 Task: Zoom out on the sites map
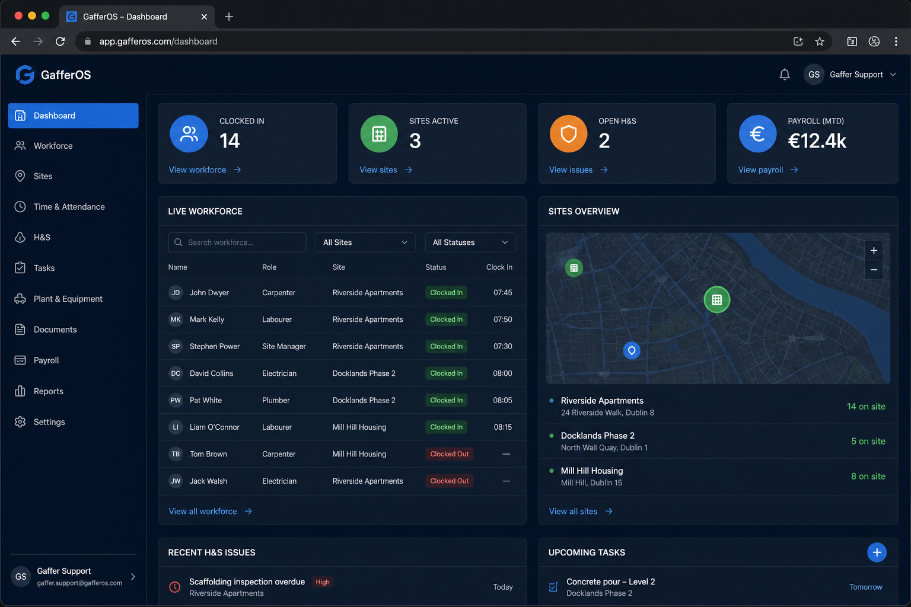[x=874, y=270]
